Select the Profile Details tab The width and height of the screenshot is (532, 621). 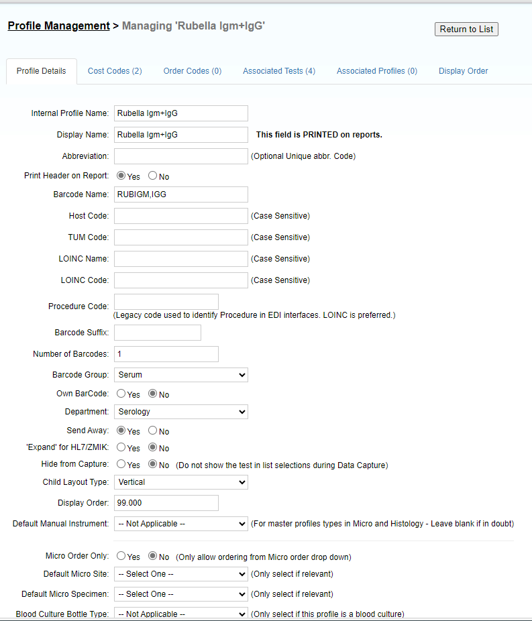tap(41, 71)
